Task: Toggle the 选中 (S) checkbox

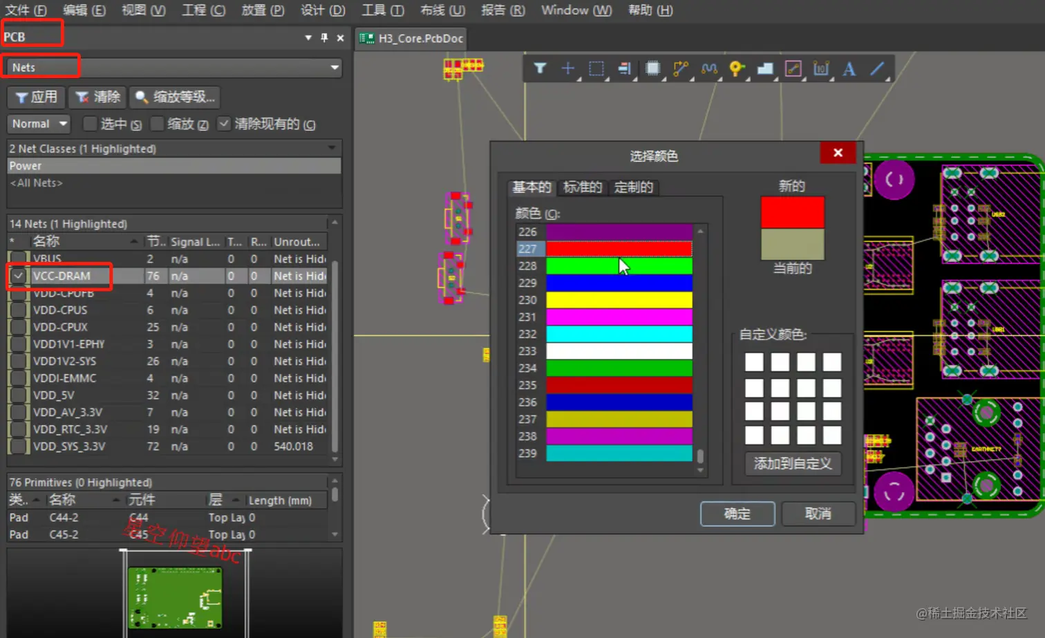Action: coord(89,124)
